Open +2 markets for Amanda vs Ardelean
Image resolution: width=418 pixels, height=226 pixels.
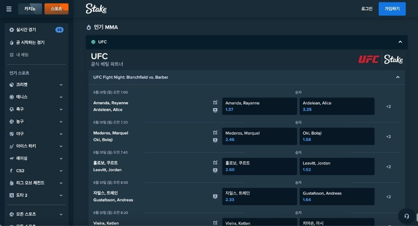389,106
